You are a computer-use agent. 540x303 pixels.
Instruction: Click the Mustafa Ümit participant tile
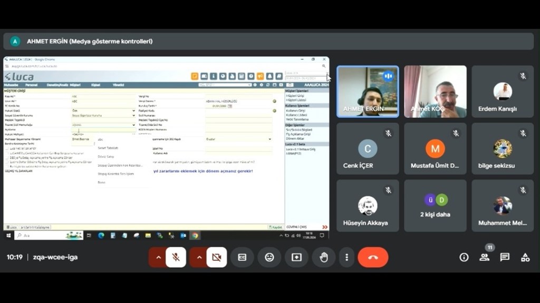[435, 149]
